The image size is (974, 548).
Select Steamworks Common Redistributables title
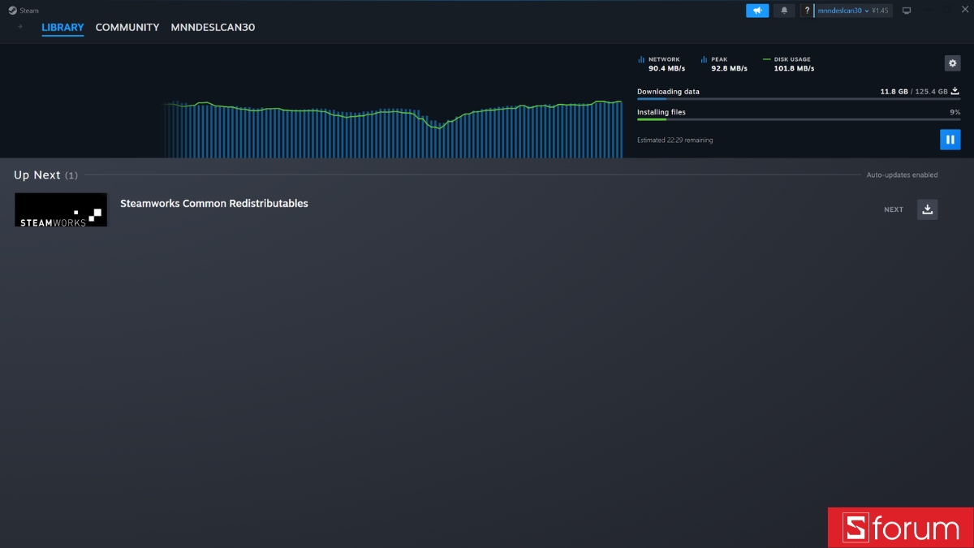pyautogui.click(x=214, y=204)
